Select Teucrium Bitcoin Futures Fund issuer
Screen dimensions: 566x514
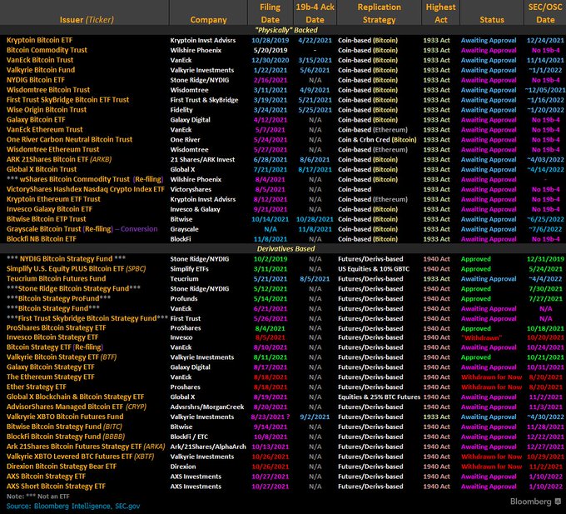(56, 278)
